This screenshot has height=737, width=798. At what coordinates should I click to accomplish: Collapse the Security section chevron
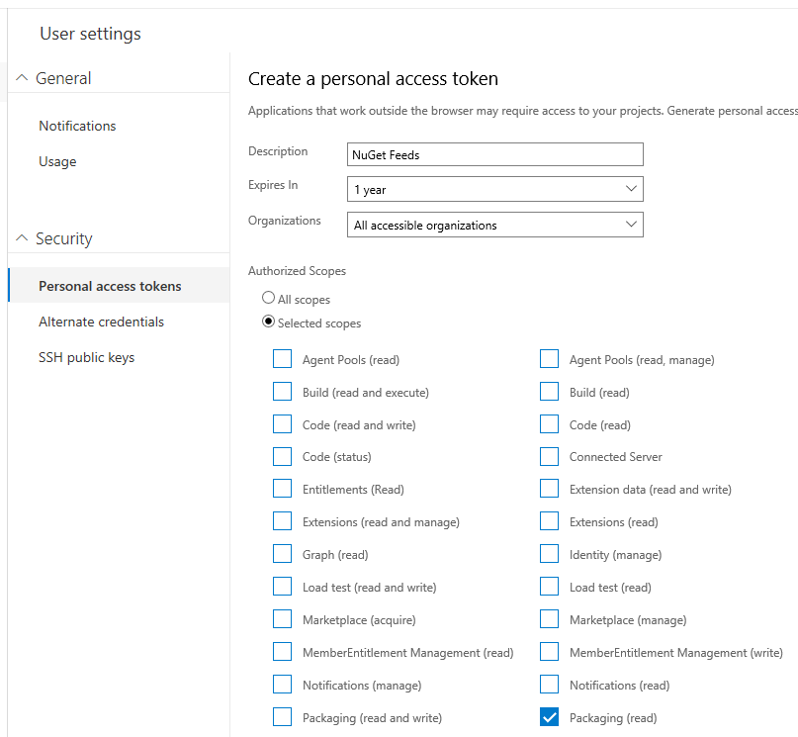coord(22,238)
